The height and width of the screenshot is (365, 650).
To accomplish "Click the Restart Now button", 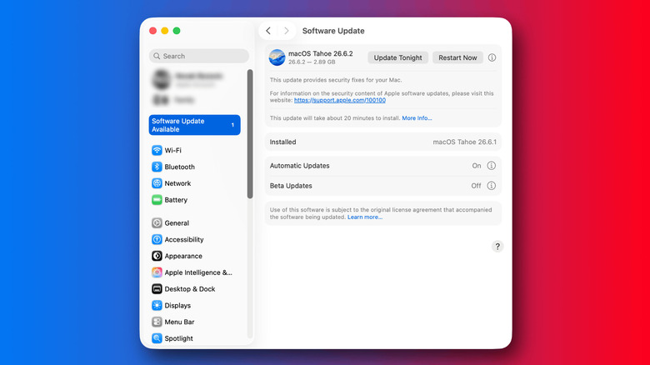I will tap(457, 57).
